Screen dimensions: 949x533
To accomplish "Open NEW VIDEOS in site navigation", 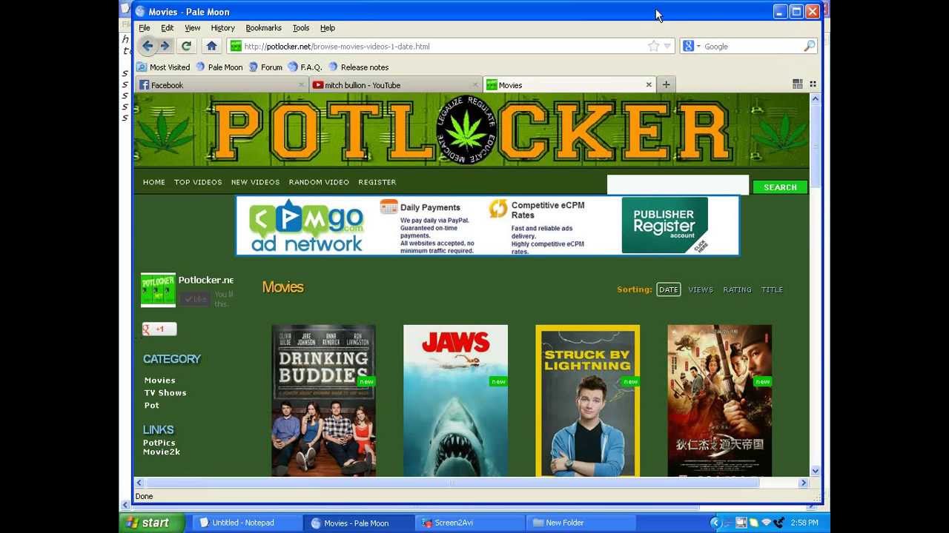I will [x=255, y=182].
